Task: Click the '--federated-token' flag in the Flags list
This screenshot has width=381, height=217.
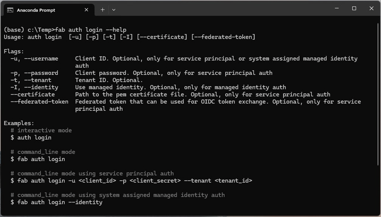Action: [x=39, y=102]
